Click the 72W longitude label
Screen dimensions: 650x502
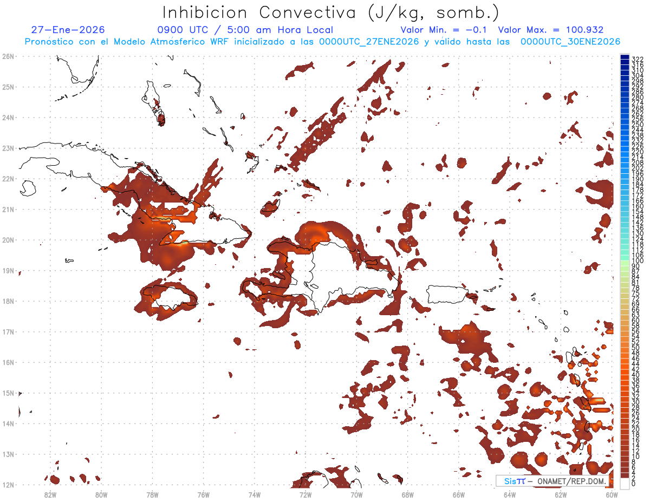305,494
